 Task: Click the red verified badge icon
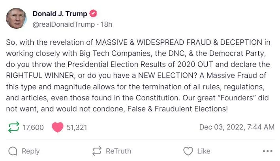[93, 14]
